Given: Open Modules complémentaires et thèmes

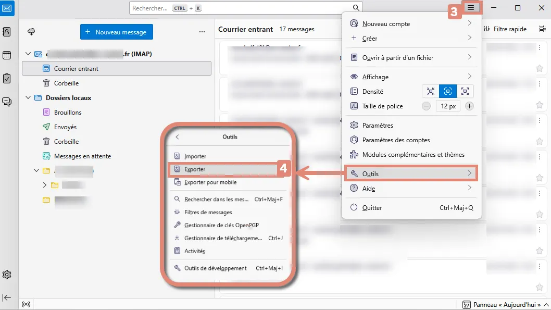Looking at the screenshot, I should pos(411,155).
